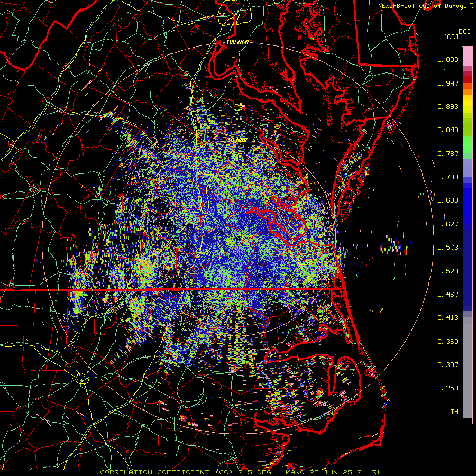The width and height of the screenshot is (476, 476).
Task: Select the 0.467 legend value
Action: click(448, 295)
